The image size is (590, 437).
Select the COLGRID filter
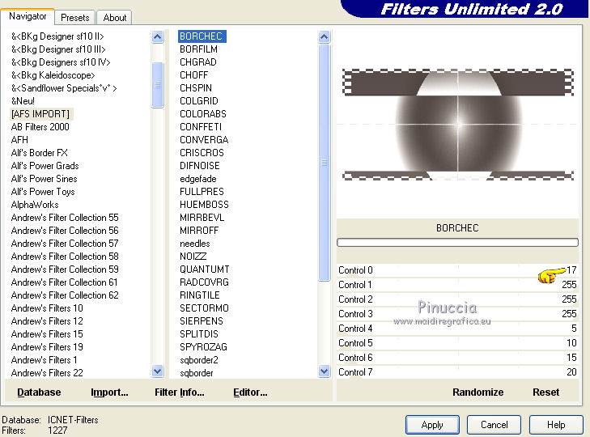pos(198,101)
